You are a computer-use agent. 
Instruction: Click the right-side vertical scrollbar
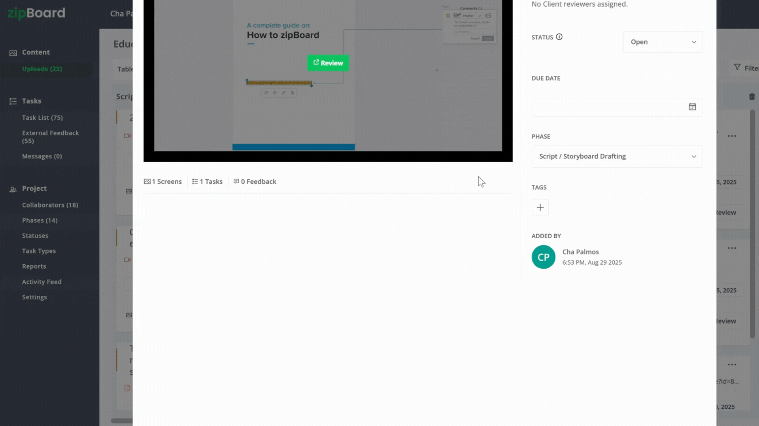click(x=752, y=223)
